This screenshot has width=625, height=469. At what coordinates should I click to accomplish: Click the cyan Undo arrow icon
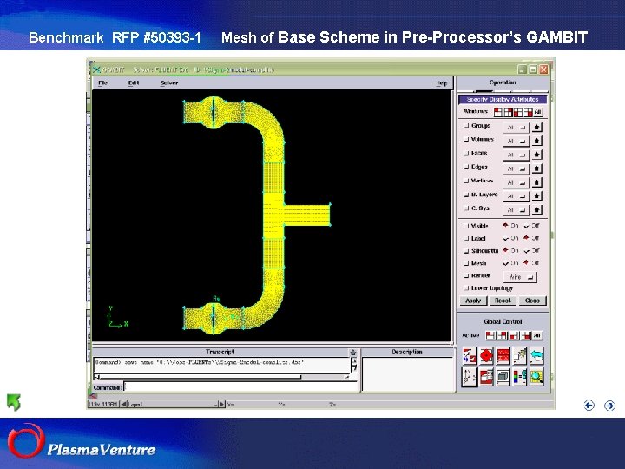tap(536, 356)
